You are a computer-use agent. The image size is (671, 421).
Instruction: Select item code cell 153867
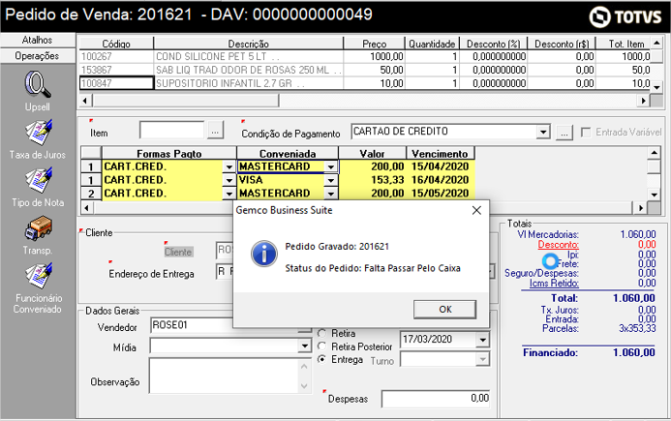[116, 70]
